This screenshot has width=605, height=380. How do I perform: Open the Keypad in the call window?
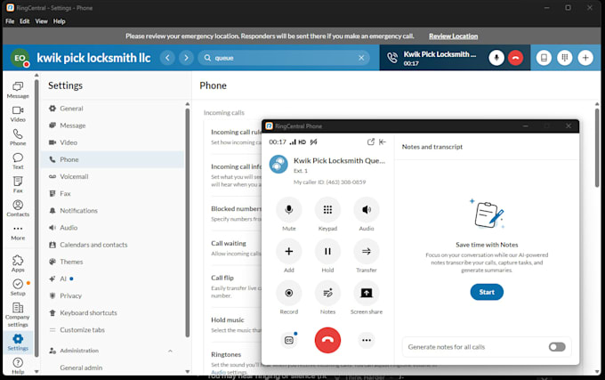(x=327, y=210)
